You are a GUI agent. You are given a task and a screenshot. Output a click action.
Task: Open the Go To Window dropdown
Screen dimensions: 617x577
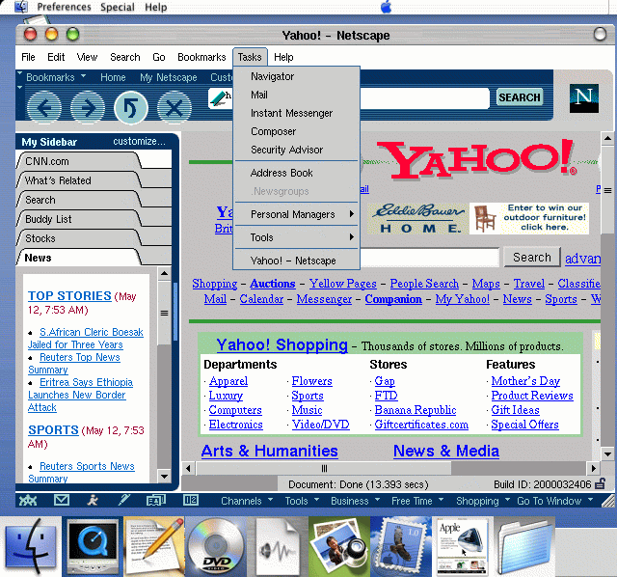555,501
